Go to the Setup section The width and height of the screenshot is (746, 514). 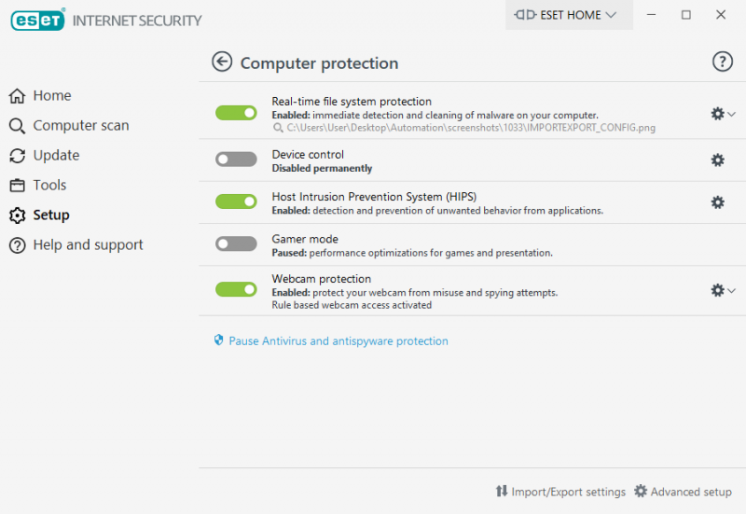click(x=50, y=215)
